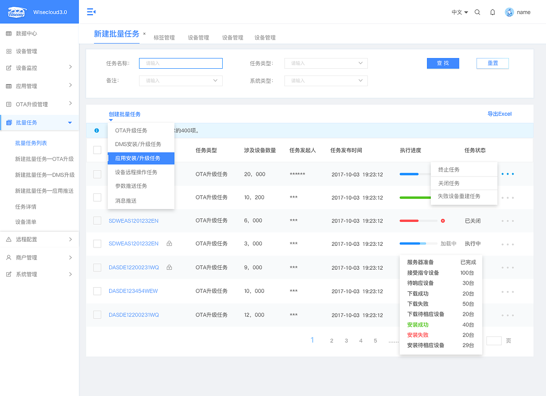The width and height of the screenshot is (546, 396).
Task: Click the 设备管理 grid icon in sidebar
Action: click(x=9, y=51)
